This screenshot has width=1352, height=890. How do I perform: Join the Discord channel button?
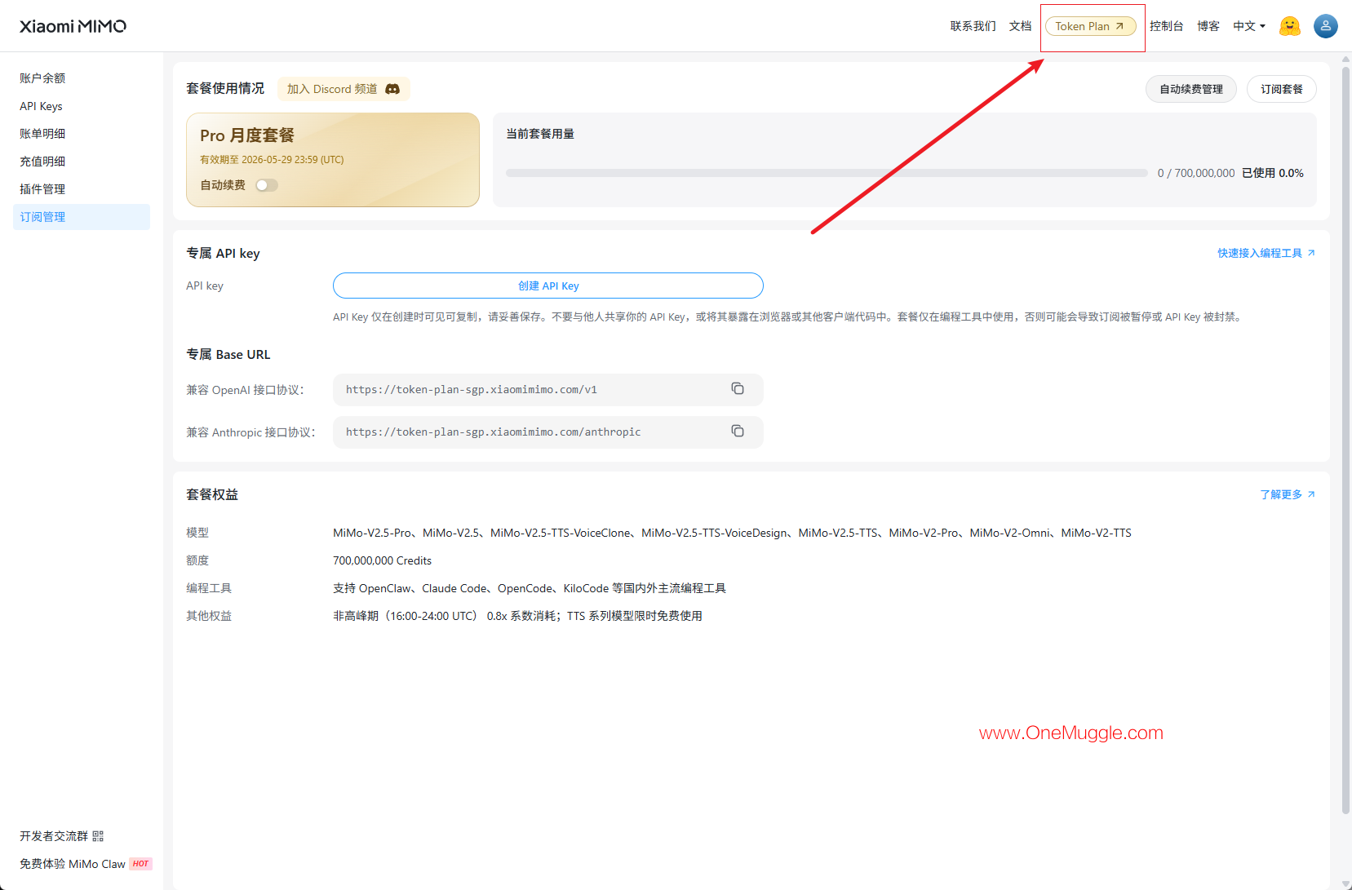(344, 89)
